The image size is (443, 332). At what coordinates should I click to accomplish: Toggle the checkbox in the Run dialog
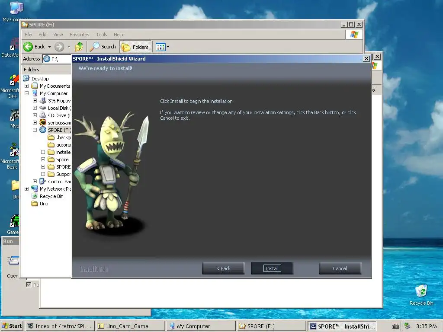28,284
